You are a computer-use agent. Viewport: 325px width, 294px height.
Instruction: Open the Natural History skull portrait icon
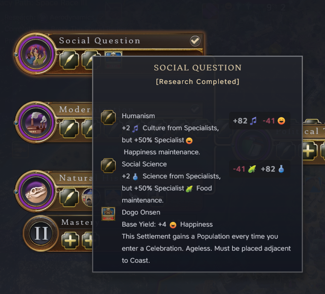pyautogui.click(x=34, y=192)
